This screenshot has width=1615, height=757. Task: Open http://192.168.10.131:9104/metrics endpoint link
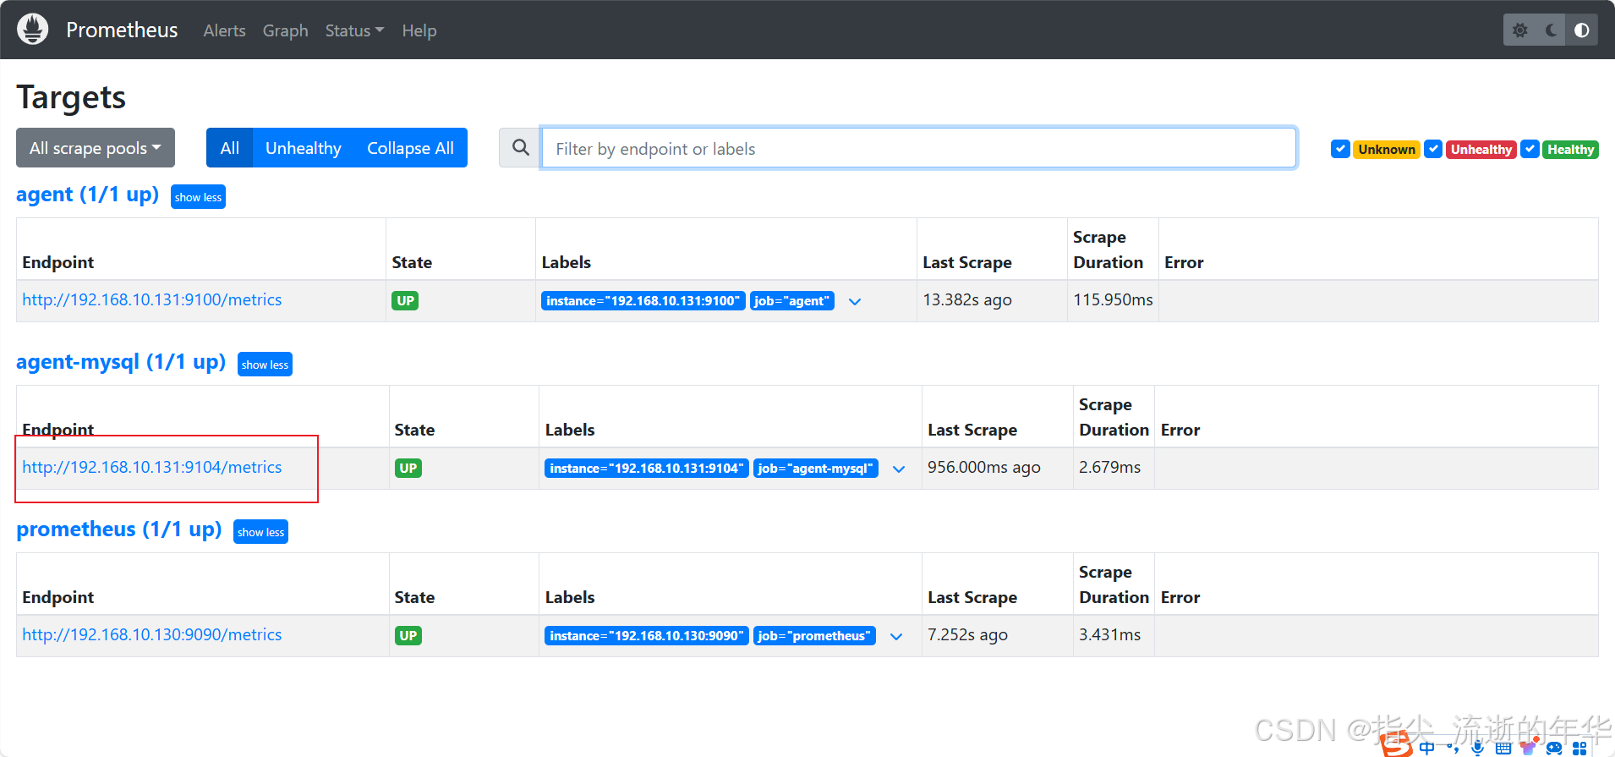[152, 467]
